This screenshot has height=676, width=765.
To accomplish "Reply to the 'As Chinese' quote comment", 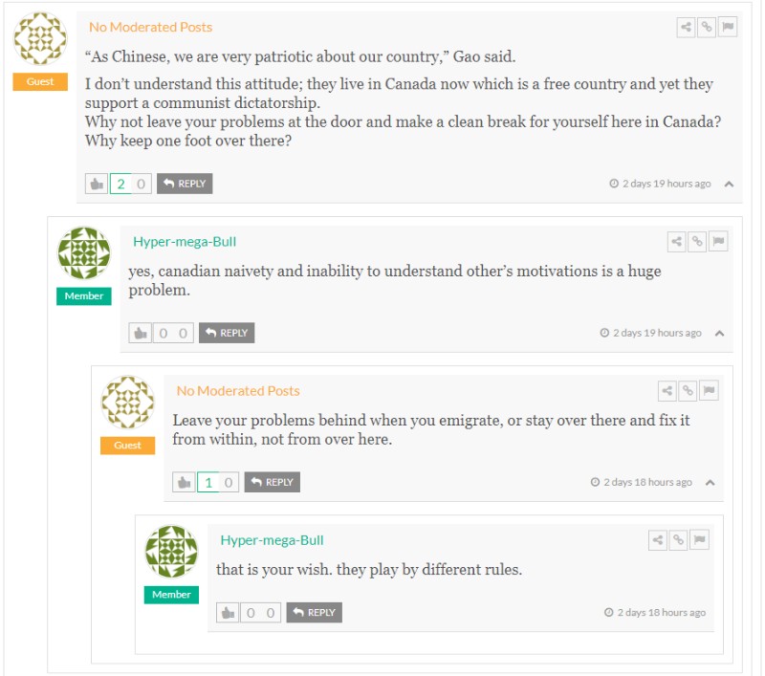I will click(x=185, y=184).
